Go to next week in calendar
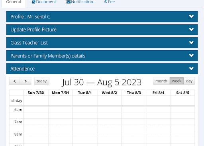The height and width of the screenshot is (146, 204). 25,81
